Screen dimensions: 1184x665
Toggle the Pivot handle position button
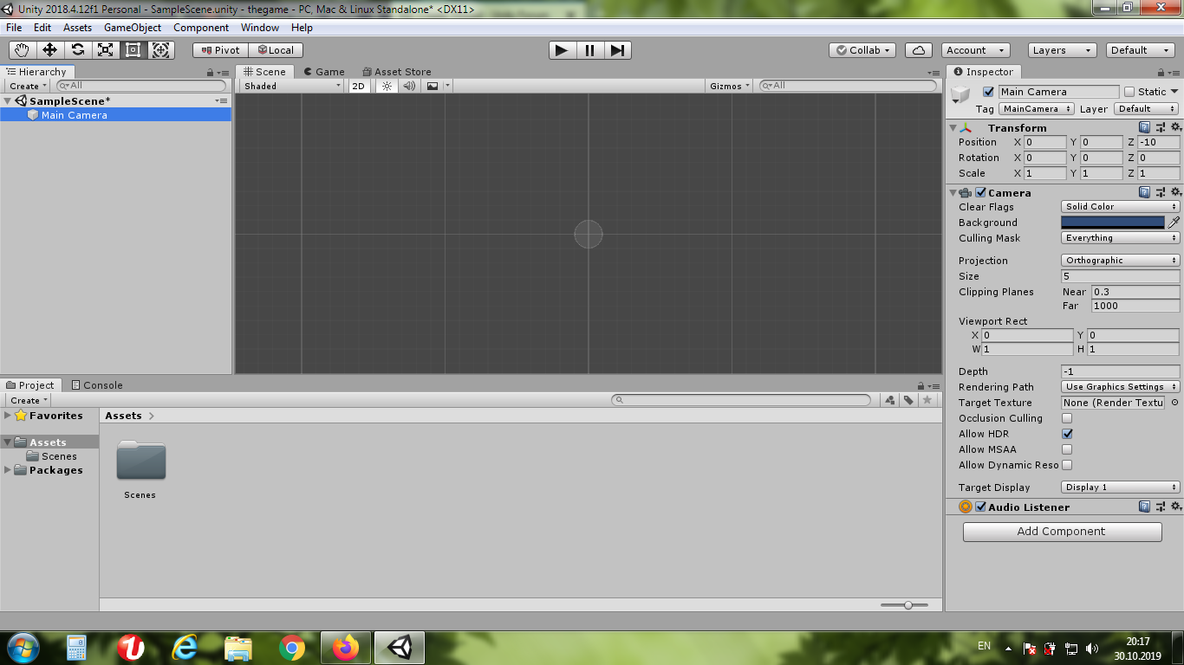pyautogui.click(x=220, y=50)
